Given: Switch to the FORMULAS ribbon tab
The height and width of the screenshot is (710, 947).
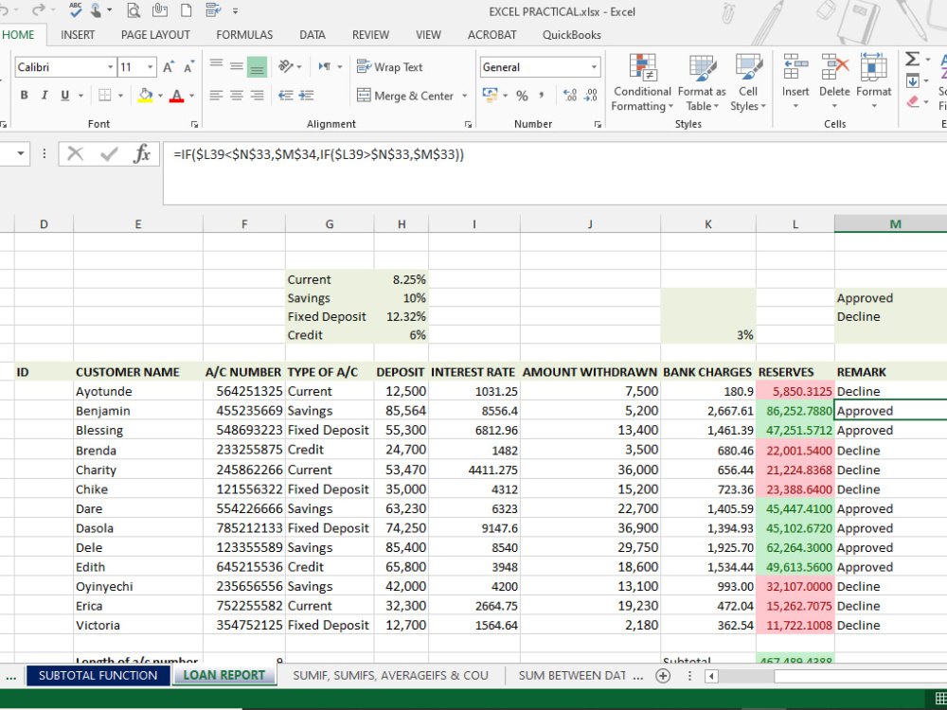Looking at the screenshot, I should tap(244, 35).
